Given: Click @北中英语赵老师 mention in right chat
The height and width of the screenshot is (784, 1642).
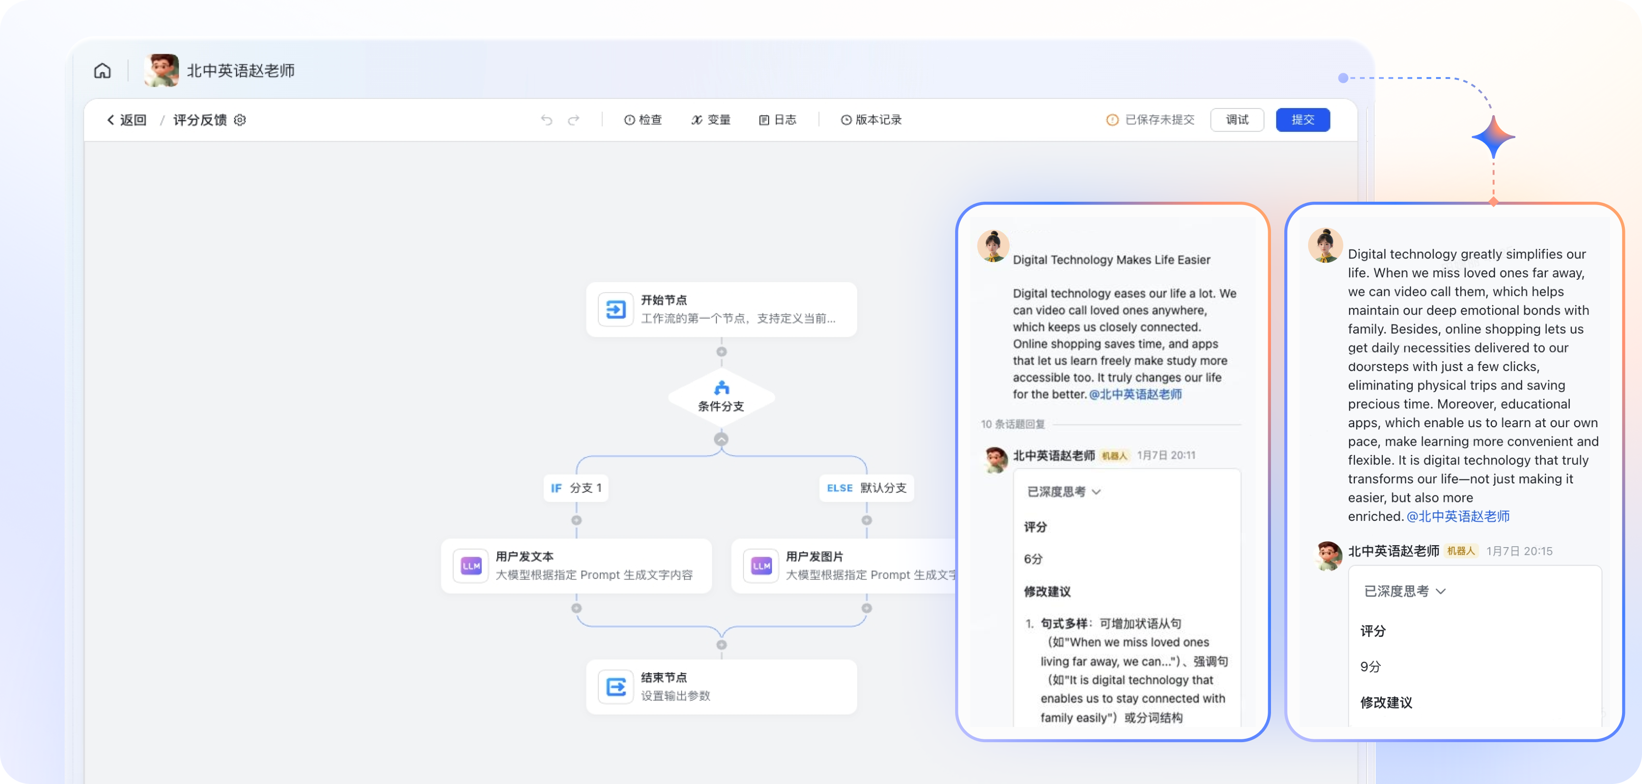Looking at the screenshot, I should click(x=1458, y=516).
